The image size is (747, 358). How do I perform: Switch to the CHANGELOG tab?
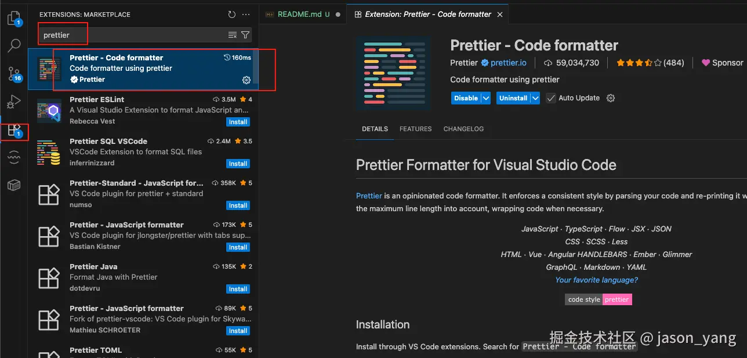tap(463, 129)
